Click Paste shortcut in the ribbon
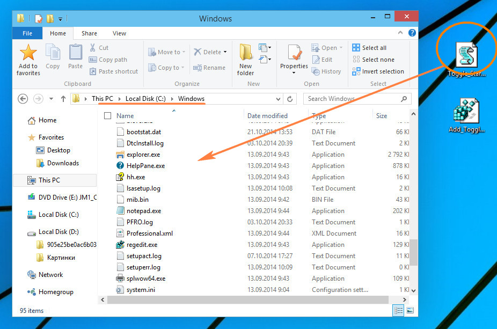This screenshot has height=329, width=497. 114,71
